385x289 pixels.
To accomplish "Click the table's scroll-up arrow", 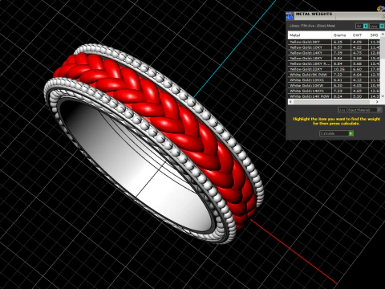I will [383, 35].
